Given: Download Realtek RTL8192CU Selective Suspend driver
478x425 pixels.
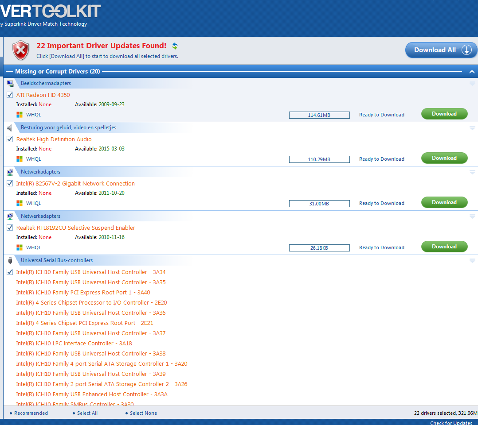Looking at the screenshot, I should pos(444,247).
